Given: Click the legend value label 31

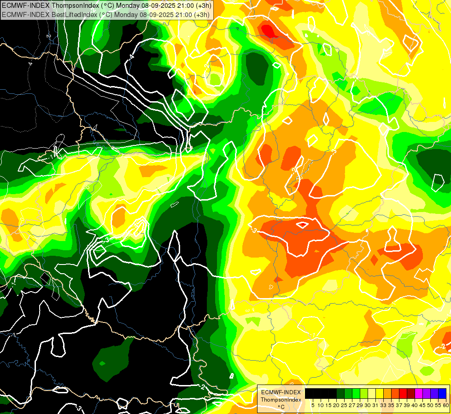Looking at the screenshot, I should [375, 405].
